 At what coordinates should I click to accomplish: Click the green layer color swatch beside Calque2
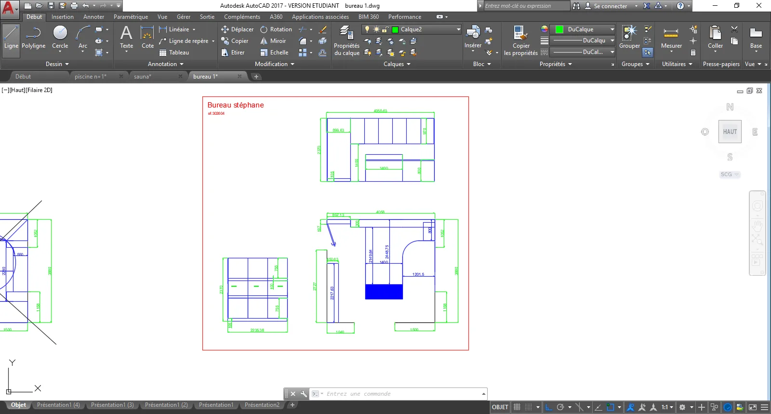[x=395, y=29]
